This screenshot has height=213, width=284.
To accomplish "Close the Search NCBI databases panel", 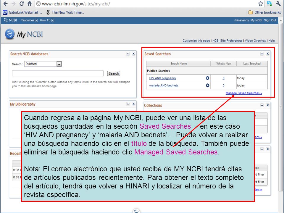I will [x=133, y=54].
